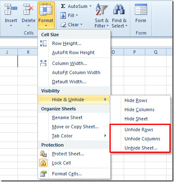Open the AutoSum dropdown arrow
The height and width of the screenshot is (182, 174).
[90, 6]
